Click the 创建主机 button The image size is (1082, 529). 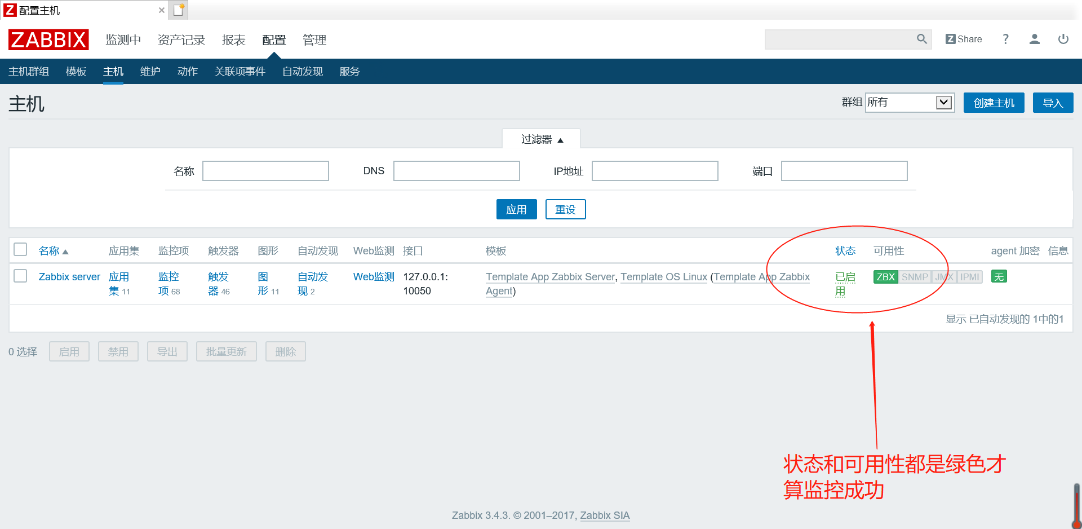coord(994,103)
